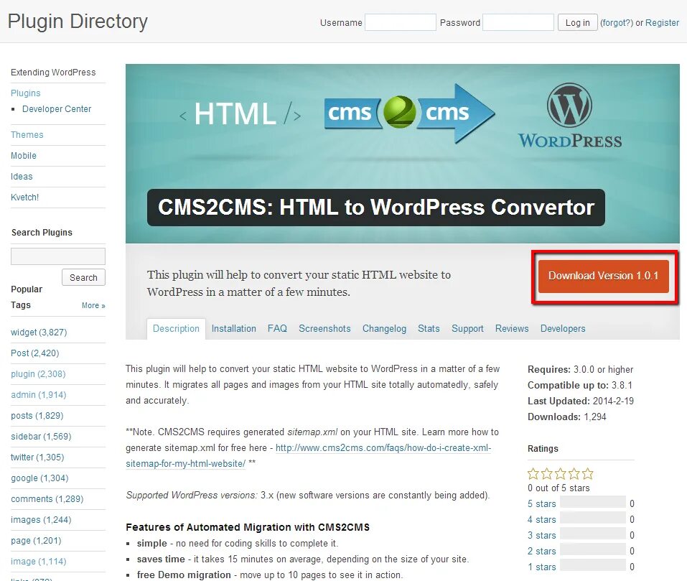Go to Mobile in sidebar
The height and width of the screenshot is (581, 687).
[x=23, y=156]
